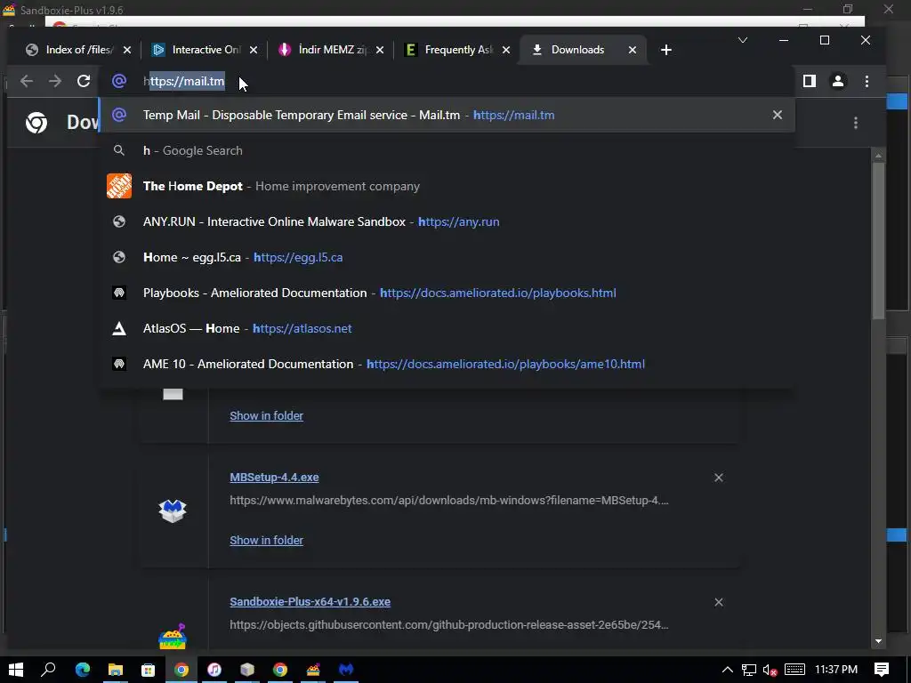Choose the AME 10 - Ameliorated Documentation suggestion
The image size is (911, 683).
447,364
